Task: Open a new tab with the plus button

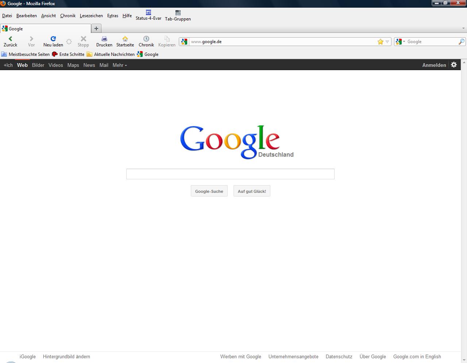Action: coord(96,28)
